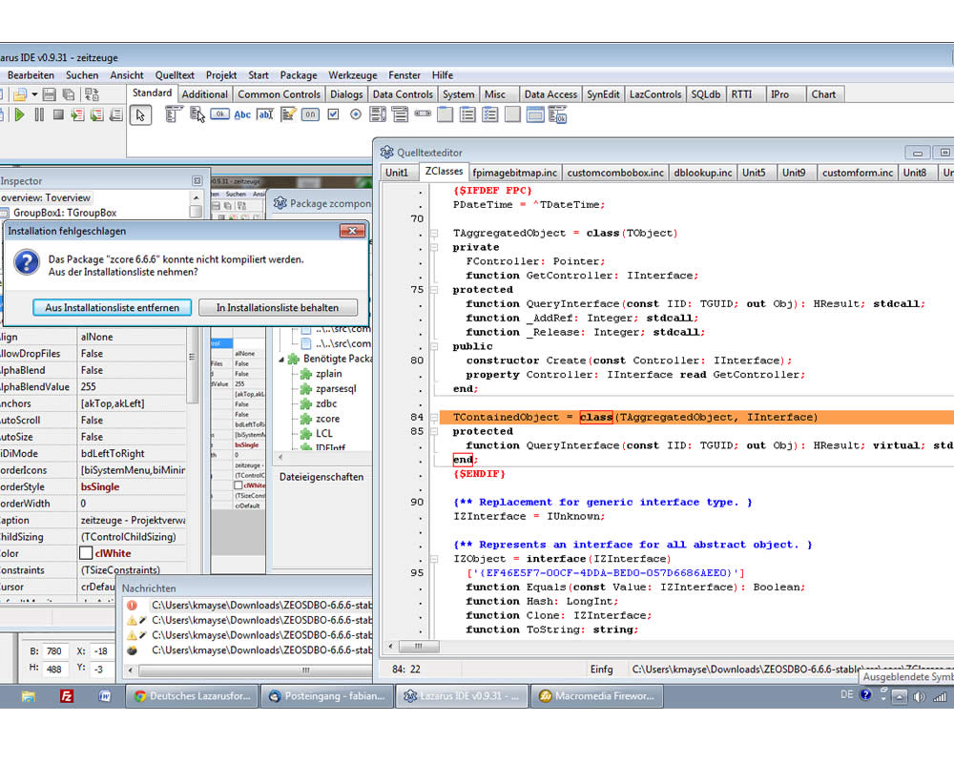Click the arrow selection tool in palette
Screen dimensions: 954x763
[140, 114]
